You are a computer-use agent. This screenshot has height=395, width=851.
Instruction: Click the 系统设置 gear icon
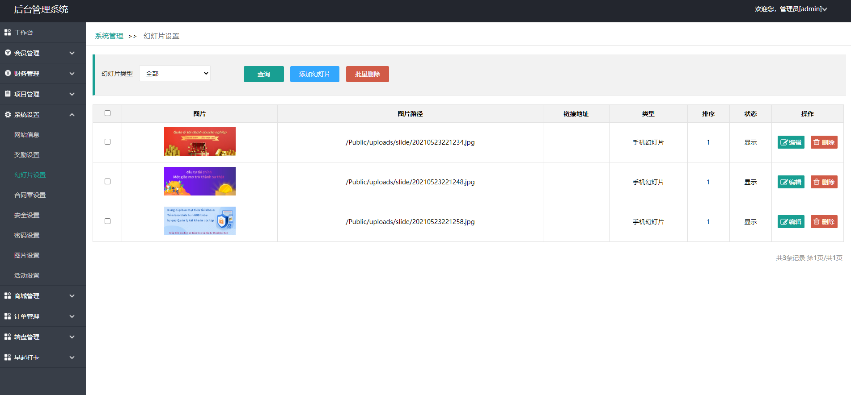(8, 115)
